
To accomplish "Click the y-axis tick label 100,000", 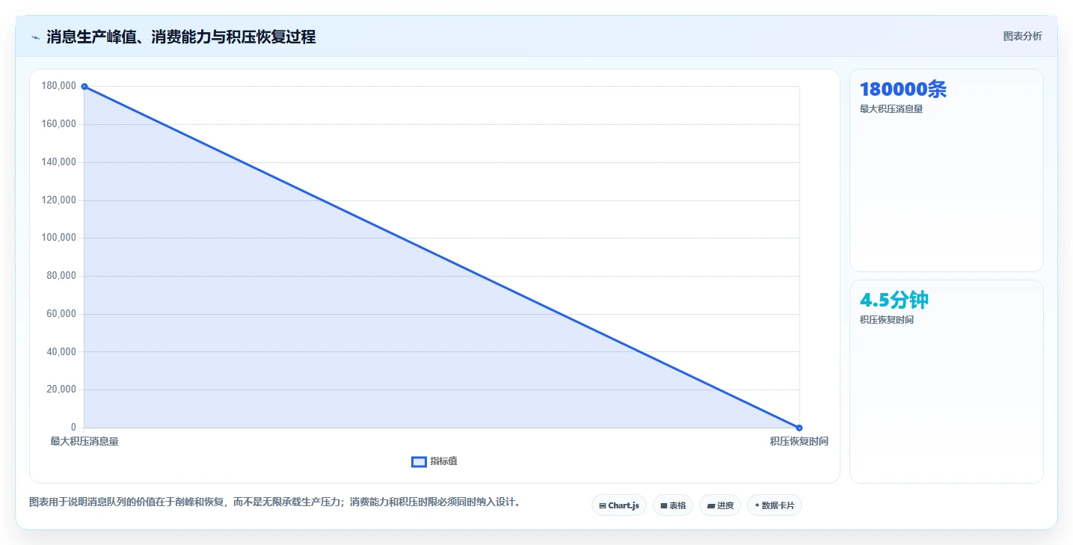I will coord(59,238).
